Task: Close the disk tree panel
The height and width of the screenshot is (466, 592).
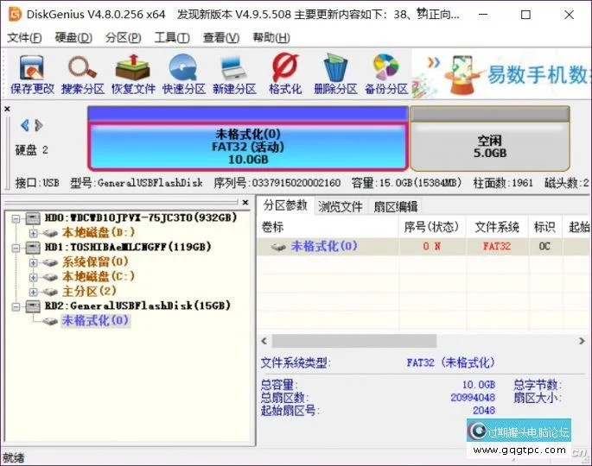Action: [245, 203]
